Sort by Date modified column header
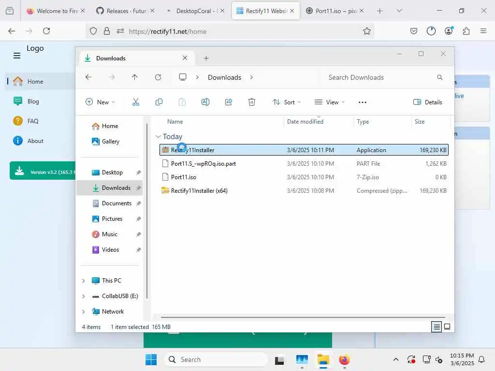This screenshot has height=371, width=495. coord(305,121)
